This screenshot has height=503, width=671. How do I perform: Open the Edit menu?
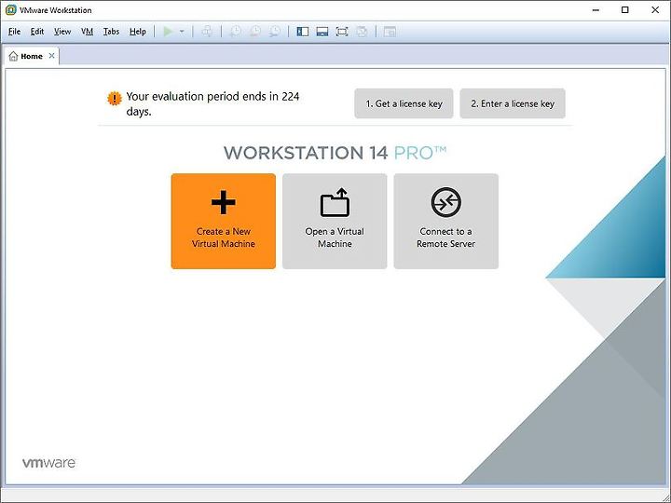point(36,32)
